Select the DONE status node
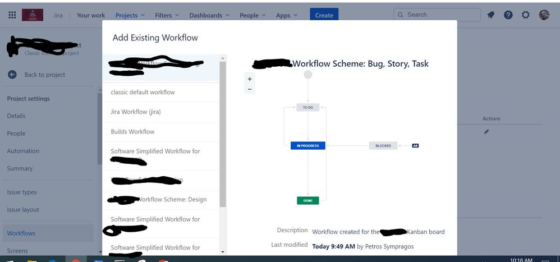Image resolution: width=560 pixels, height=262 pixels. 308,201
